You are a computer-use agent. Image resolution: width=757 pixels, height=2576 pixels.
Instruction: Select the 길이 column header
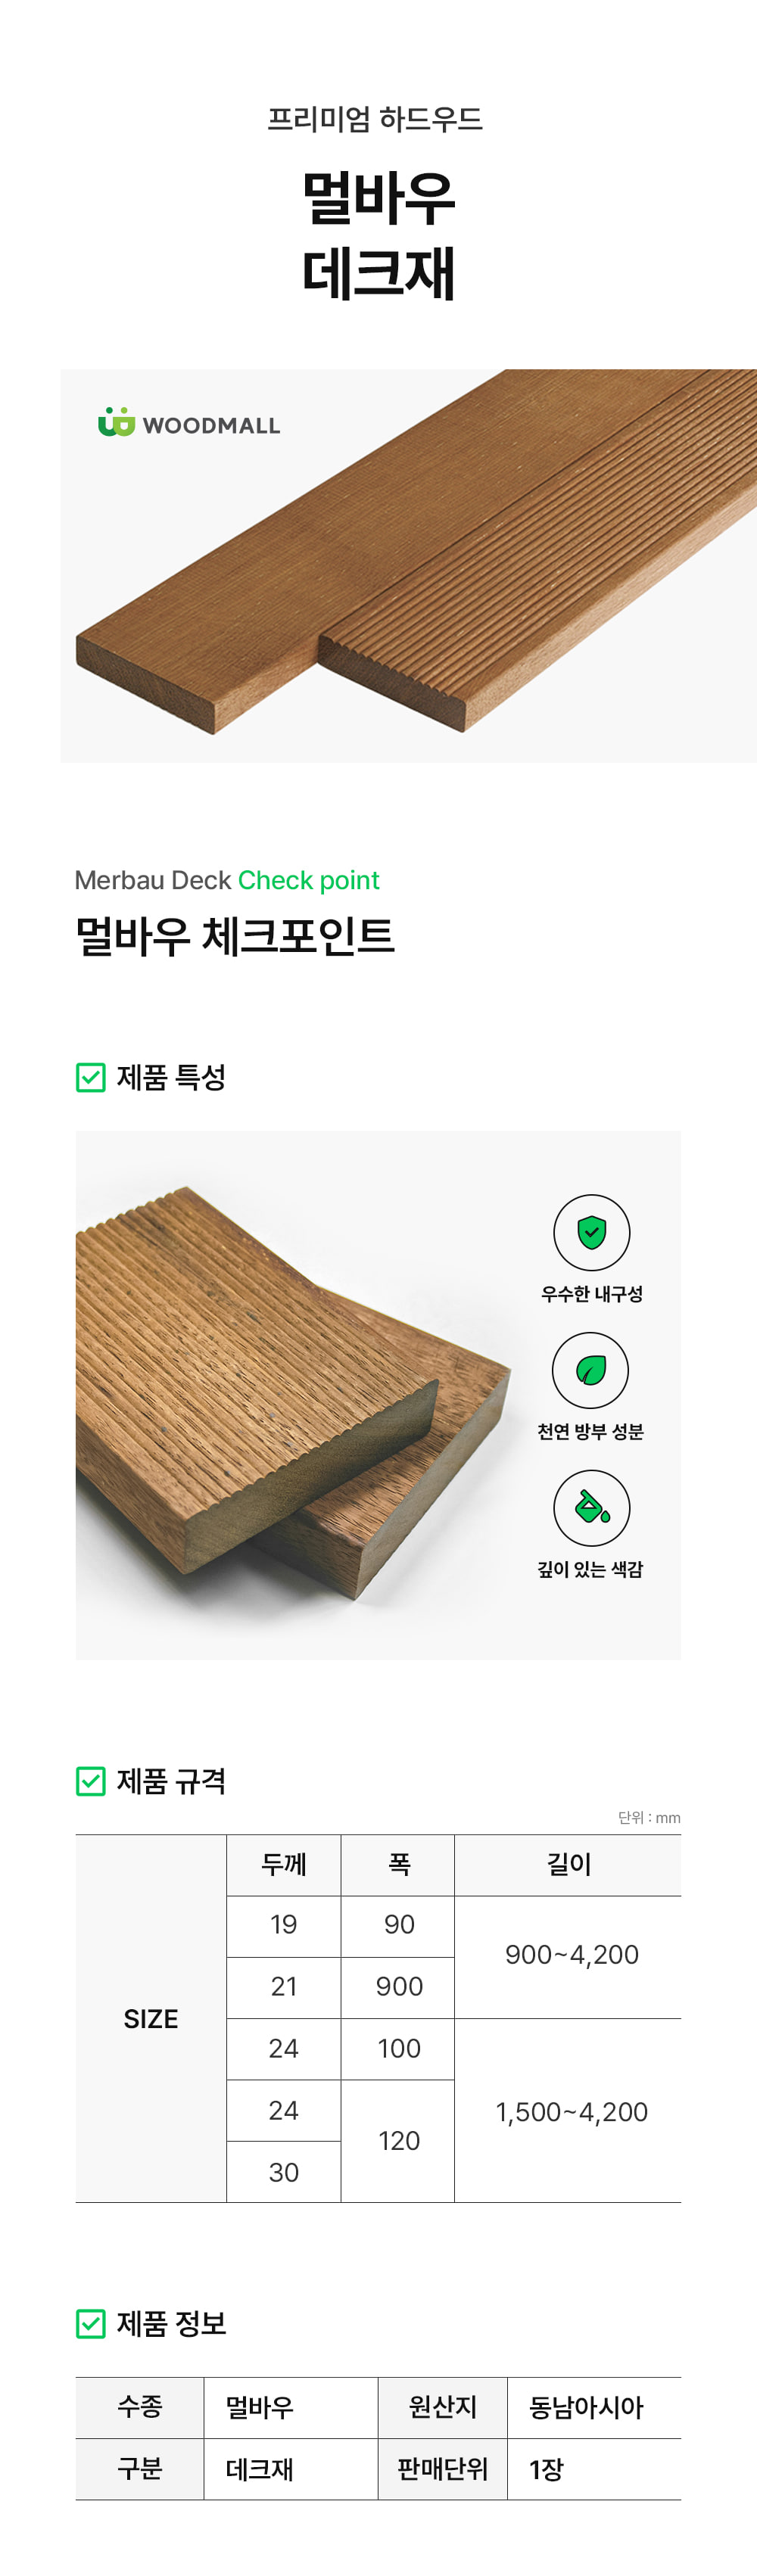pyautogui.click(x=568, y=1864)
